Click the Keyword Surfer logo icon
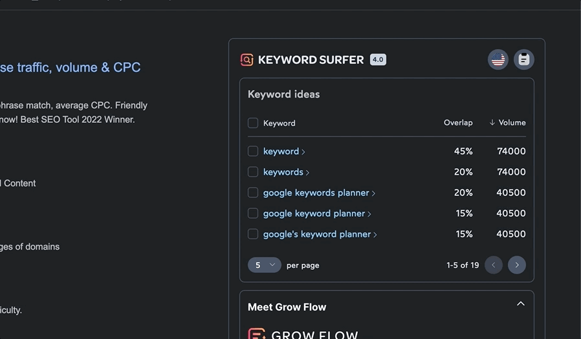The height and width of the screenshot is (339, 581). (x=247, y=60)
